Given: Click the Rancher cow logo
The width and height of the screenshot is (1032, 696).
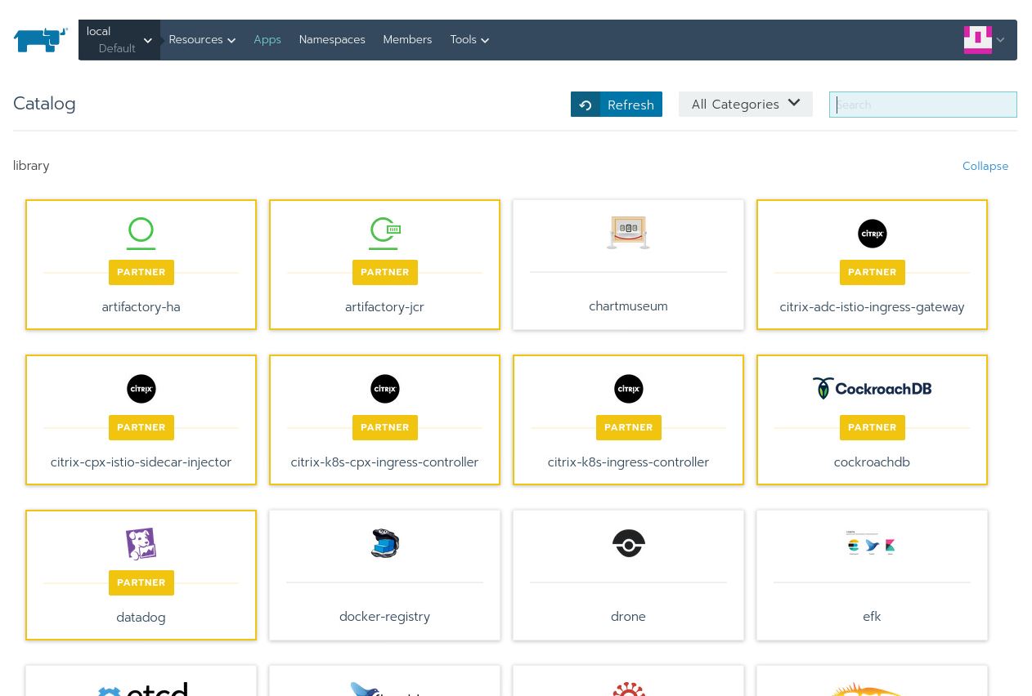Looking at the screenshot, I should [40, 40].
